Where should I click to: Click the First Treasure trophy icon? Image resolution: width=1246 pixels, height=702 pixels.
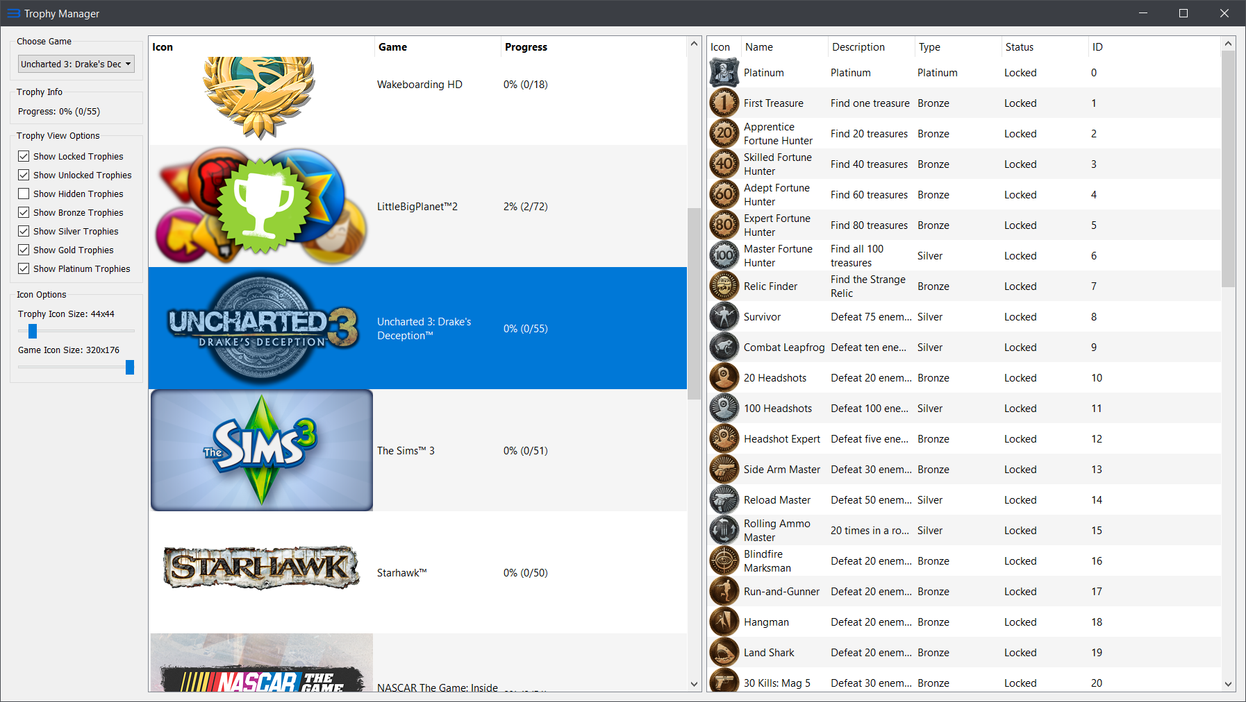(724, 103)
